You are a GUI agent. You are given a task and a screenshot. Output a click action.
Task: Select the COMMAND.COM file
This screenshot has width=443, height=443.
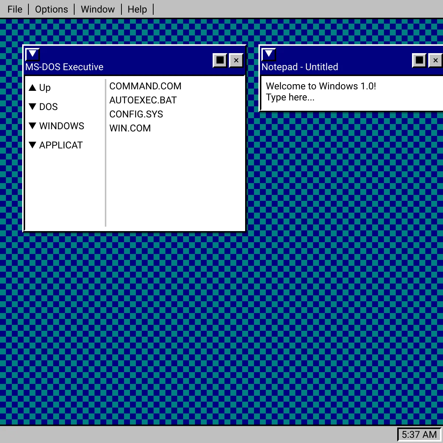(x=145, y=86)
